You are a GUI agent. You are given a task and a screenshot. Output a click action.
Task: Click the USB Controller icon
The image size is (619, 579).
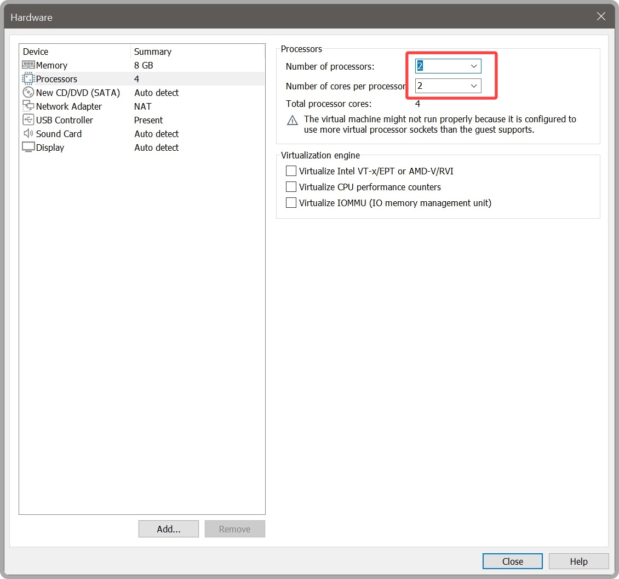(28, 120)
